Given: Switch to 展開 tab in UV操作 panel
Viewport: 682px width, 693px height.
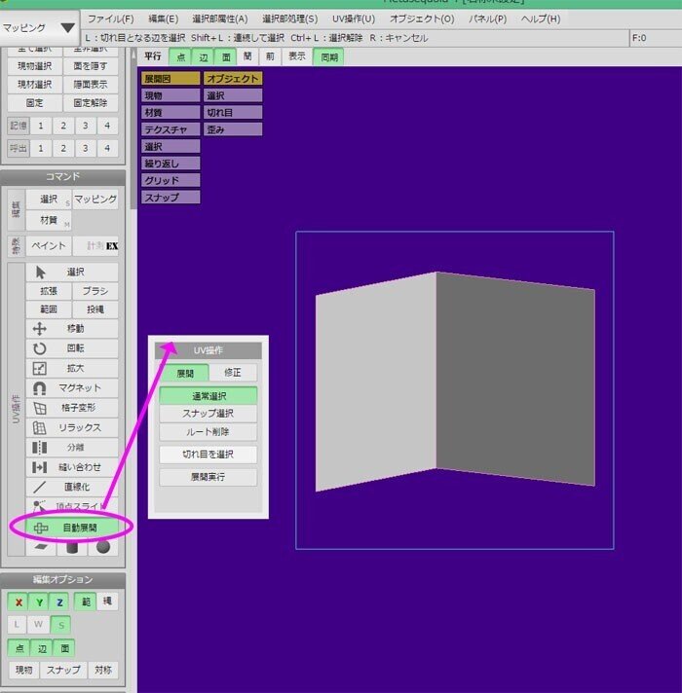Looking at the screenshot, I should click(184, 373).
